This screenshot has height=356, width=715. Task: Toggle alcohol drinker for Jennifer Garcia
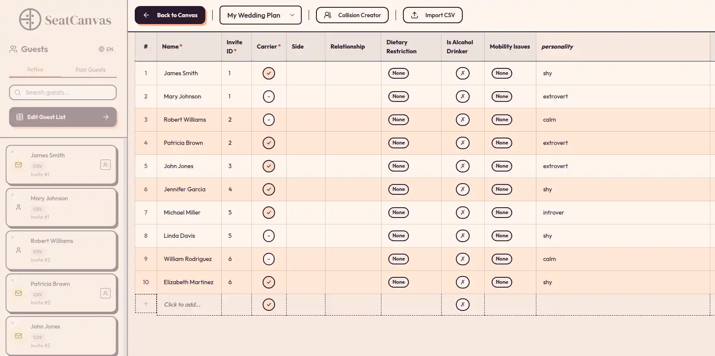point(463,189)
